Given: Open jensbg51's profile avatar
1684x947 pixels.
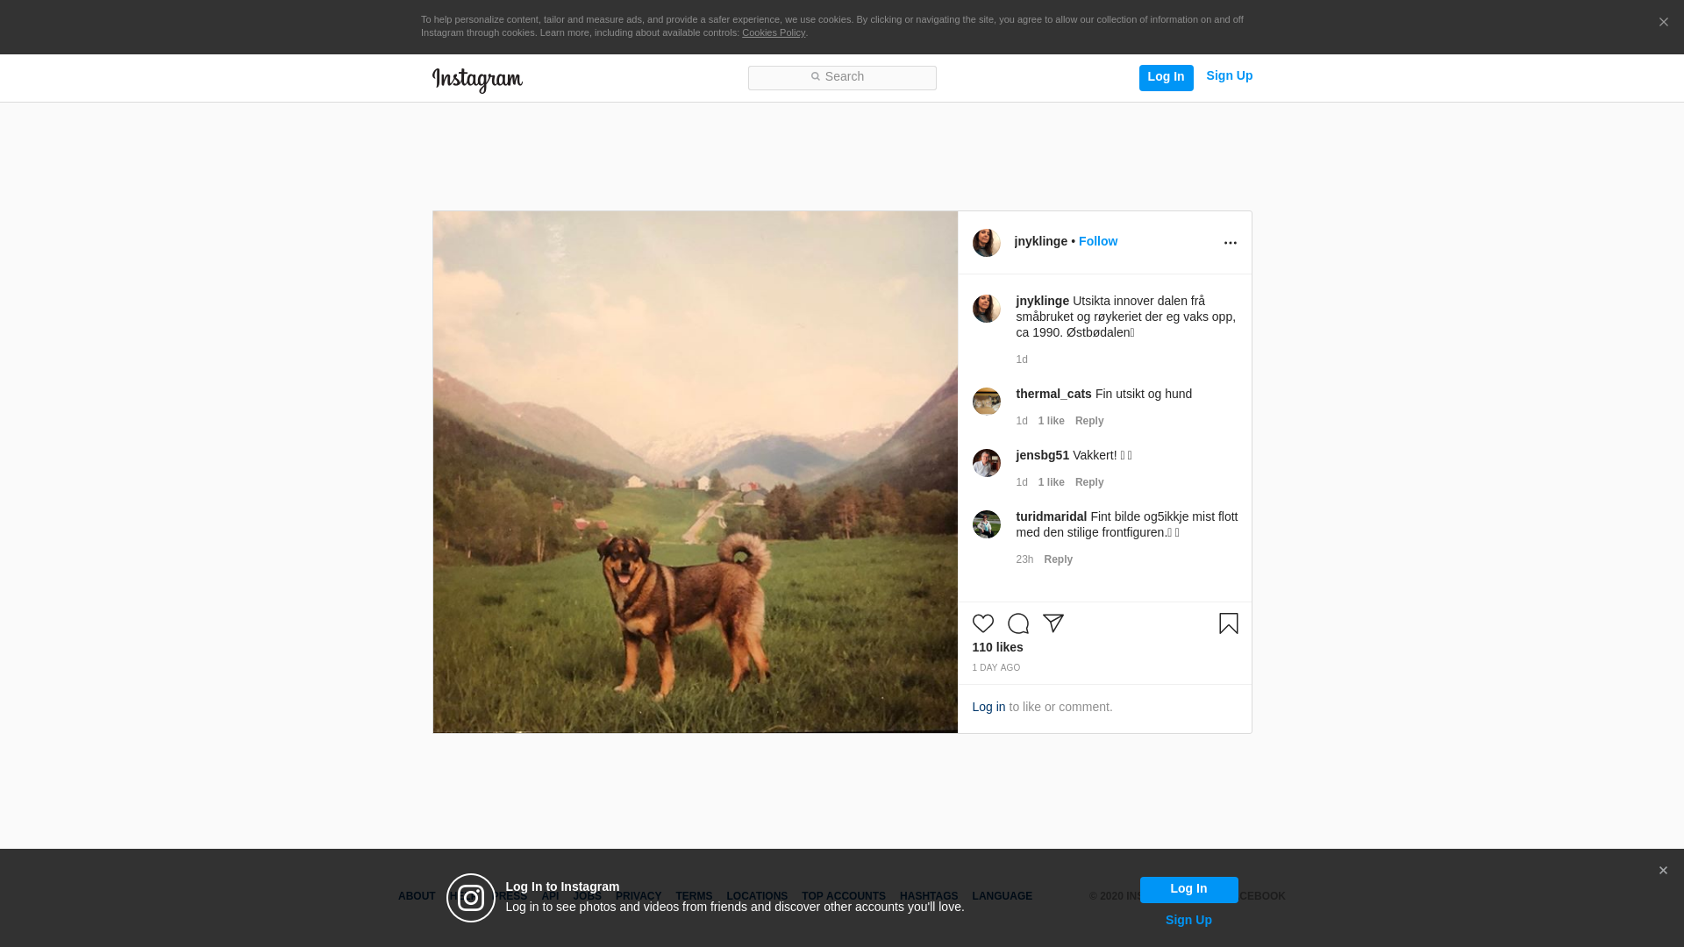Looking at the screenshot, I should point(986,463).
